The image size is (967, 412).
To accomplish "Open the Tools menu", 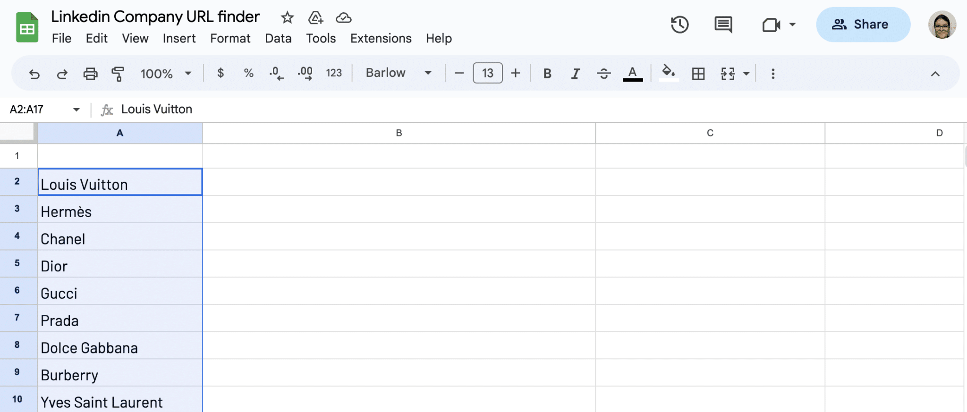I will tap(321, 38).
